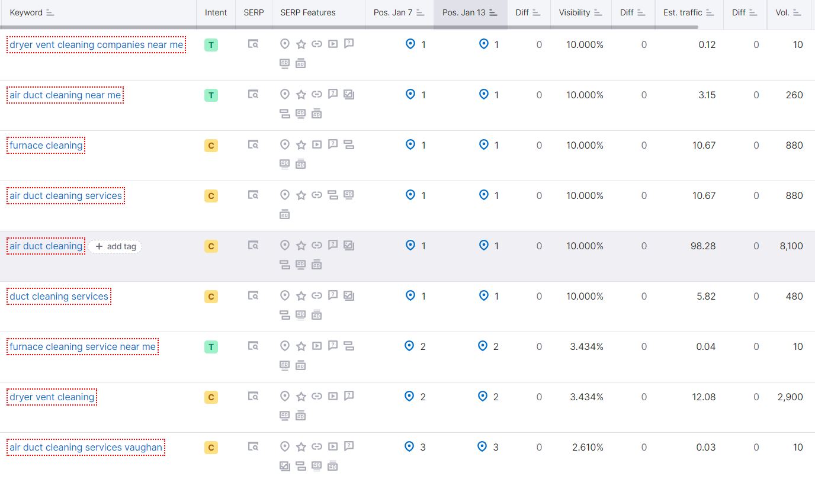Click the reviews star icon in duct cleaning services row
The width and height of the screenshot is (815, 479).
tap(301, 295)
